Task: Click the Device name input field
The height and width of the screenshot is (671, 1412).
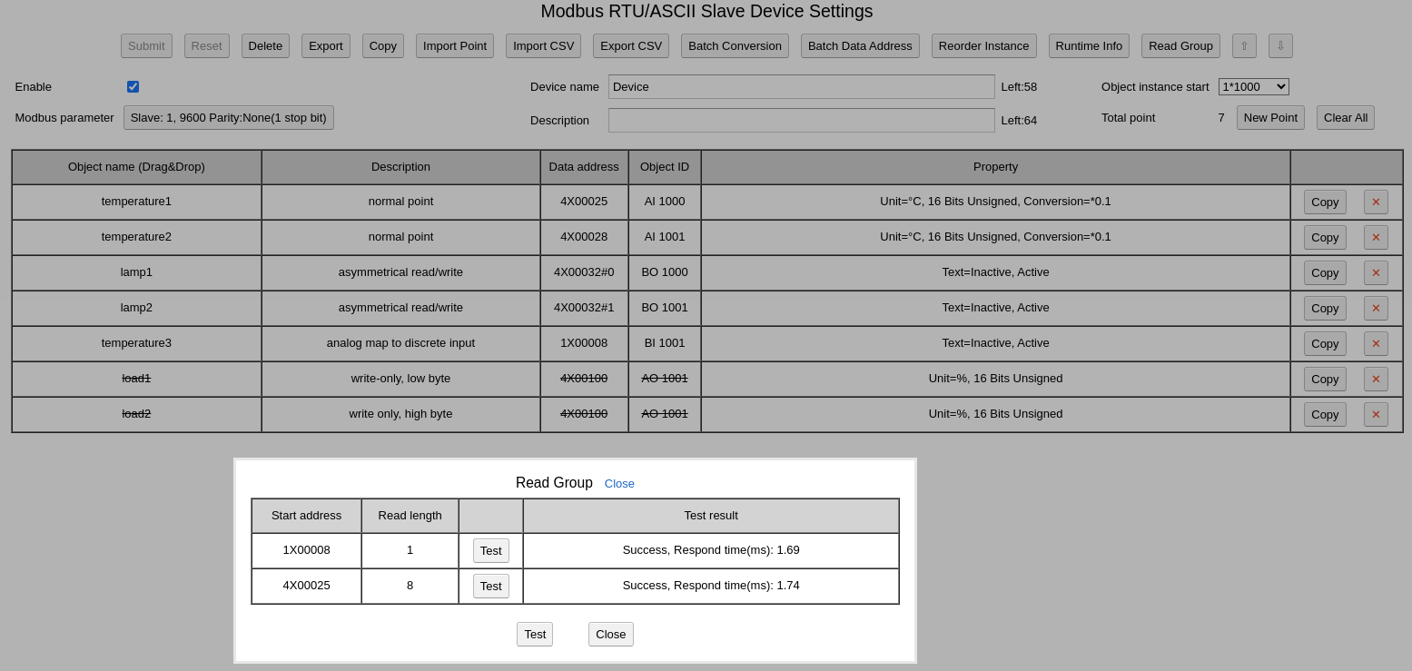Action: click(x=802, y=86)
